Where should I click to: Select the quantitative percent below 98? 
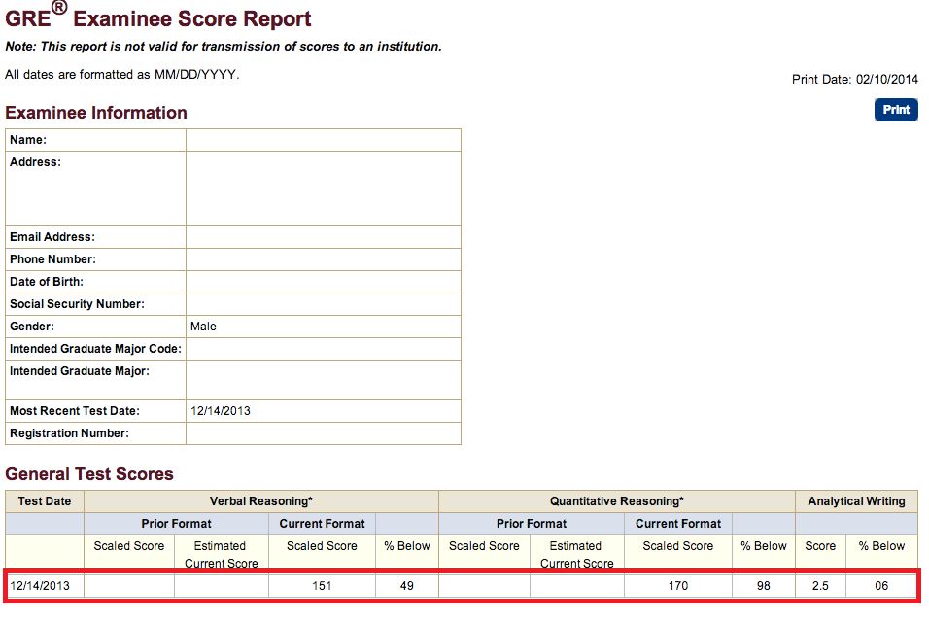pyautogui.click(x=764, y=586)
